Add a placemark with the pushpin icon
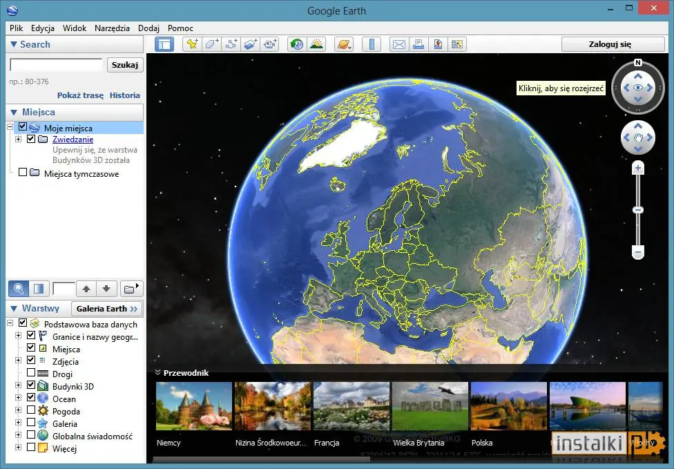 (192, 44)
